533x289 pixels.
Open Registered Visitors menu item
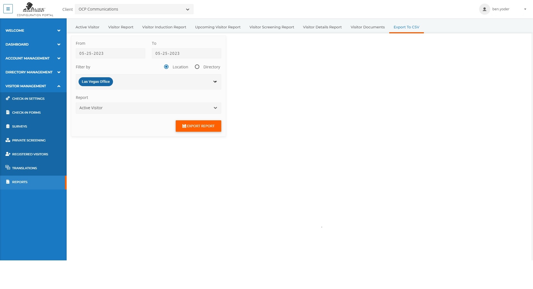[x=33, y=154]
